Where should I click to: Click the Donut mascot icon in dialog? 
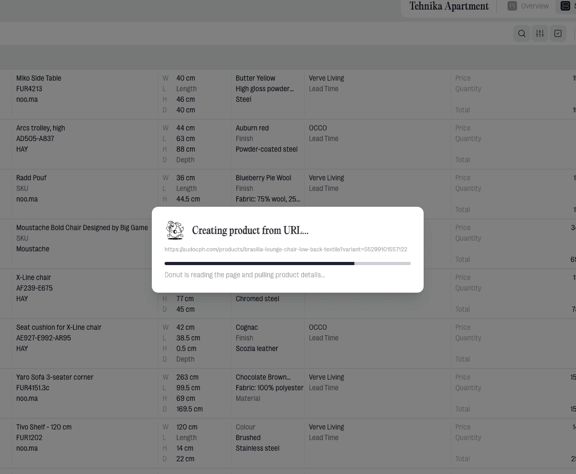tap(175, 230)
